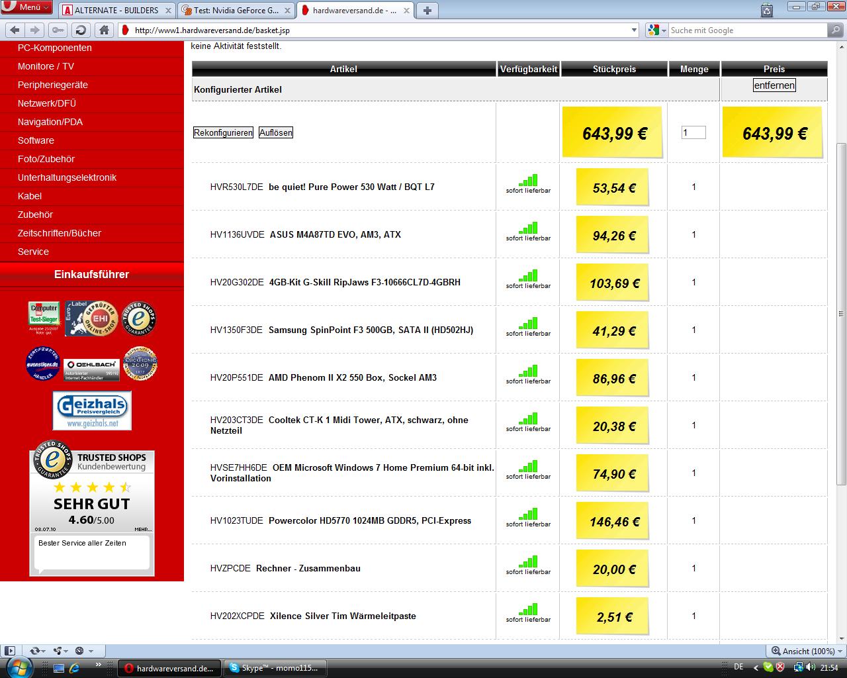Screen dimensions: 847x678
Task: Click the Computer Test-Sieger badge
Action: [x=44, y=318]
